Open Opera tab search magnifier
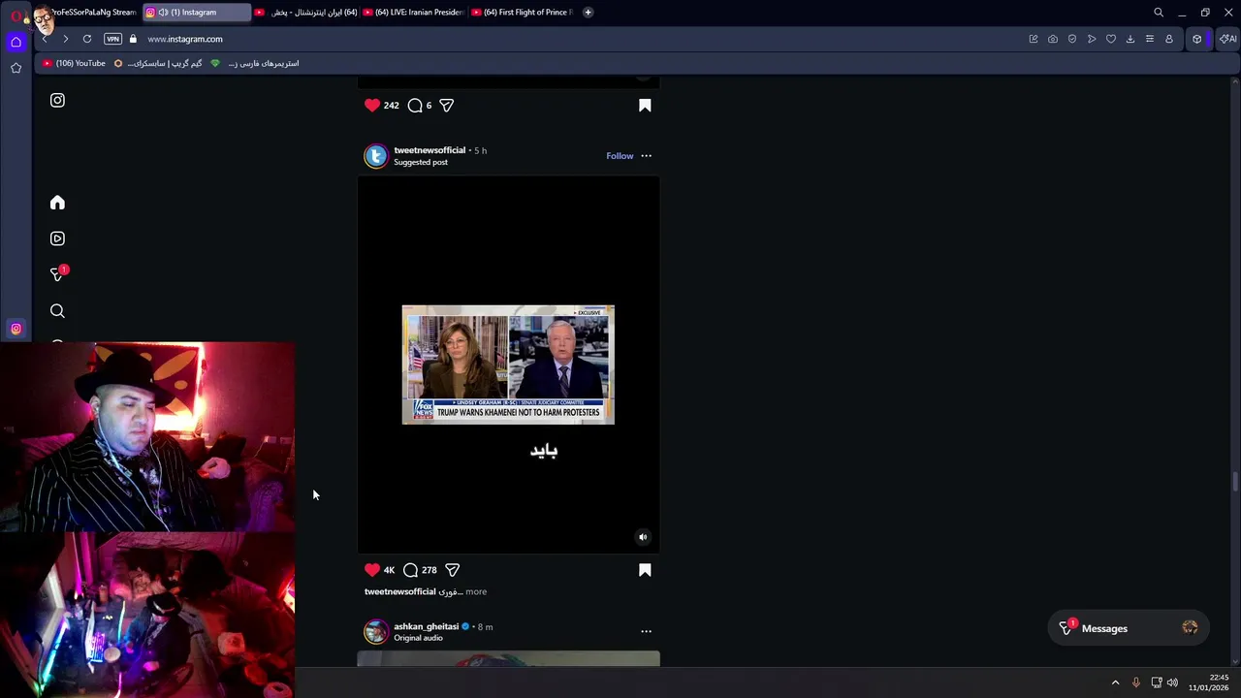This screenshot has width=1241, height=698. [x=1158, y=13]
